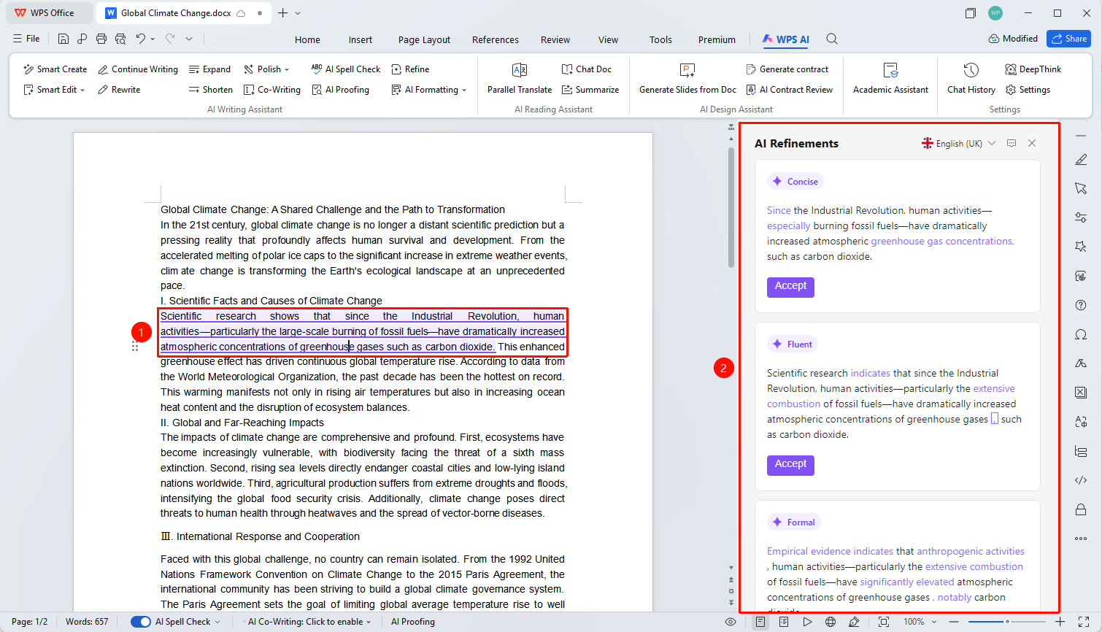Undo the last action

coord(141,39)
